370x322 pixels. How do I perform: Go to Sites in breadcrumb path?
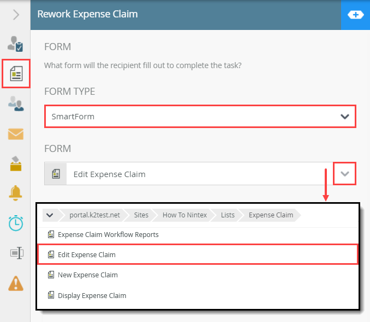point(141,215)
